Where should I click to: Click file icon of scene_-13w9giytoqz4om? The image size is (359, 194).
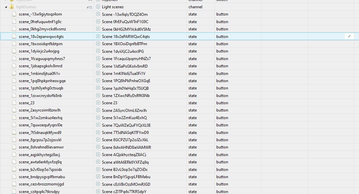[x=14, y=14]
